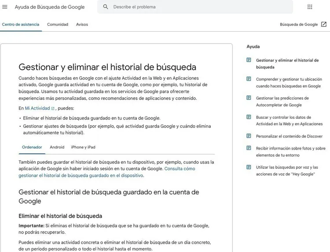This screenshot has width=330, height=252.
Task: Click the bold Importante: label
Action: (x=31, y=226)
